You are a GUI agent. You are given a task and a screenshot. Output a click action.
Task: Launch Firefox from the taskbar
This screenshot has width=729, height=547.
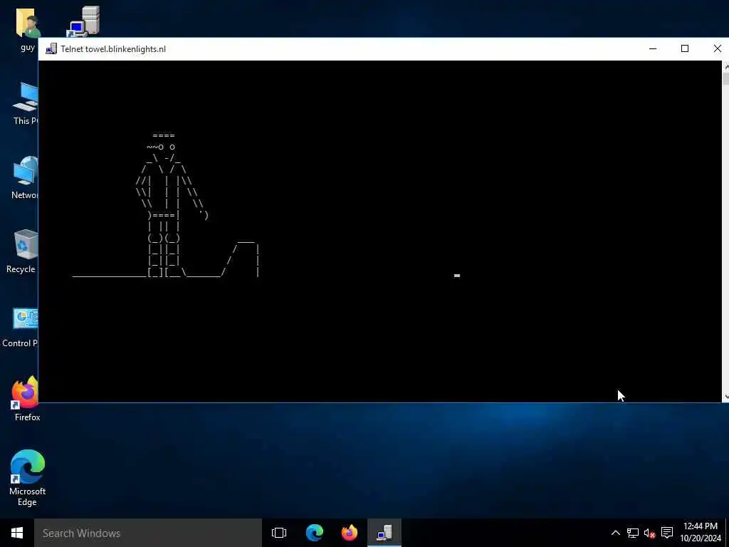tap(349, 533)
